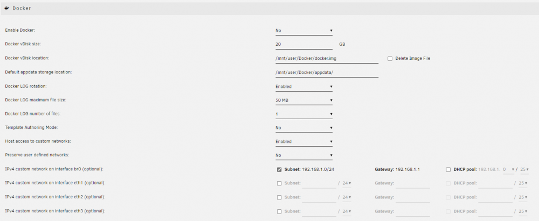Edit Default appdata storage location field
539x221 pixels.
(327, 72)
